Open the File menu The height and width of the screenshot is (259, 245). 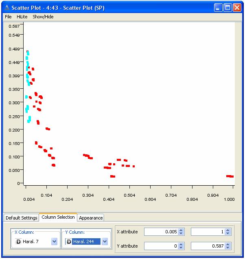coord(8,17)
